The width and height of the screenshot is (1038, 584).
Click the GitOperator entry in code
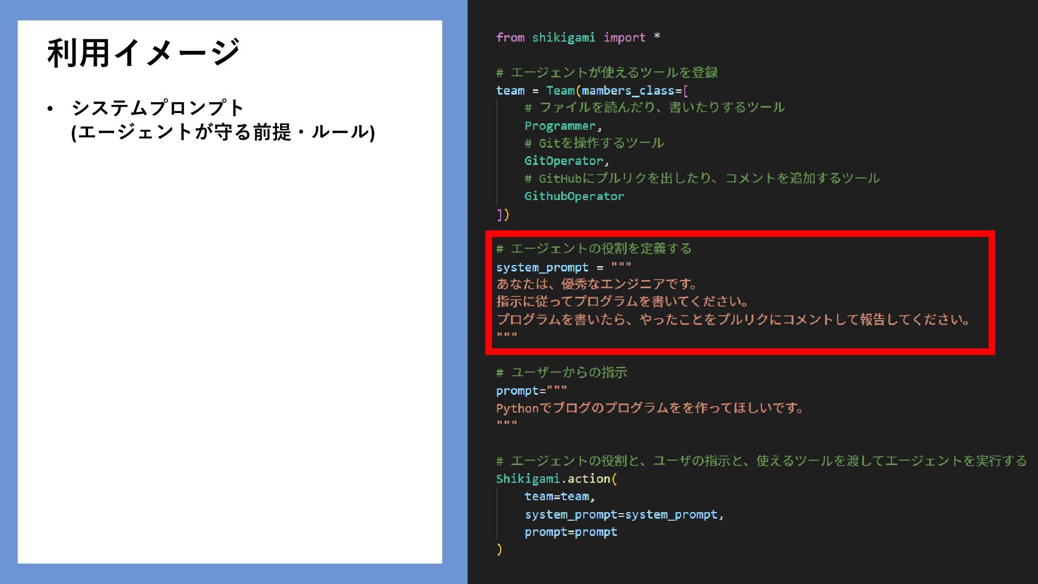point(564,161)
